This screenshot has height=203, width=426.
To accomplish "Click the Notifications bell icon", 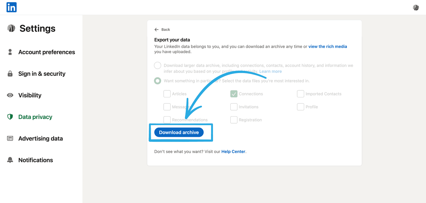I will click(10, 160).
